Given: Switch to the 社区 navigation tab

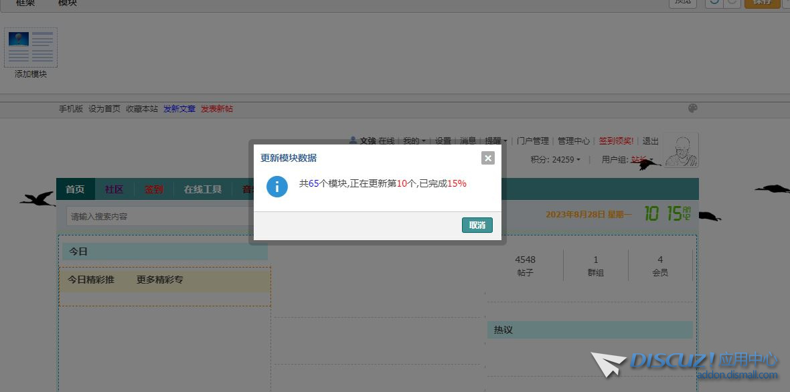Looking at the screenshot, I should point(114,189).
